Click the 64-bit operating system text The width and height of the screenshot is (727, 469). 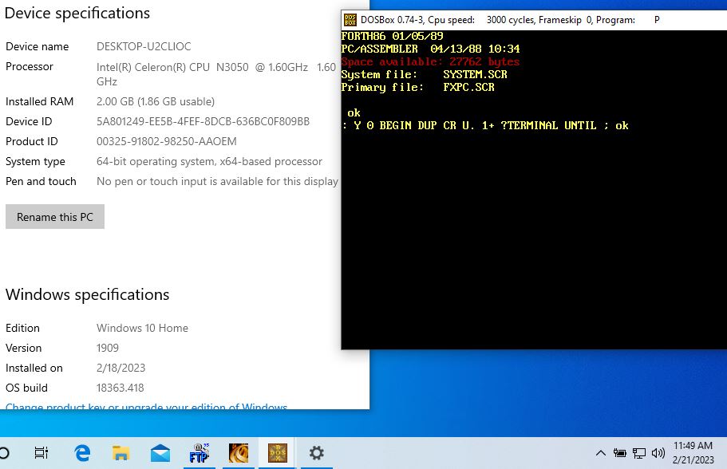click(x=209, y=162)
